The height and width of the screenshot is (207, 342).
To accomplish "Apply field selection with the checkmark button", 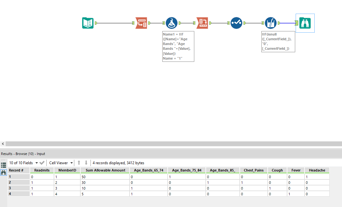I will tap(42, 163).
